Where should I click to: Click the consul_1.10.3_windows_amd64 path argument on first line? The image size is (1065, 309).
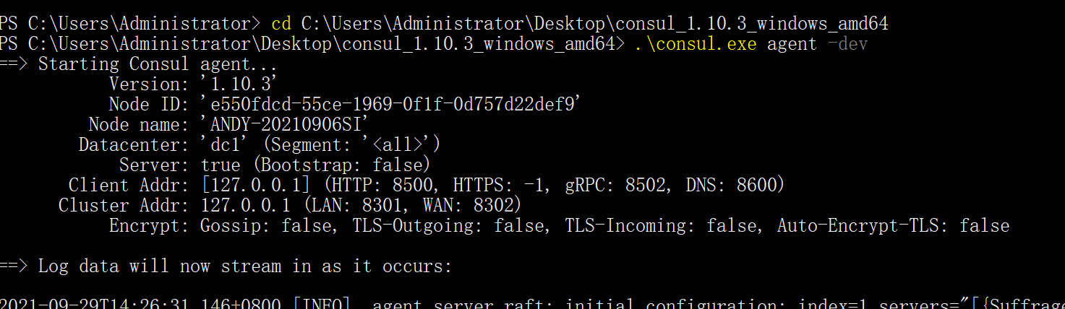pyautogui.click(x=594, y=24)
